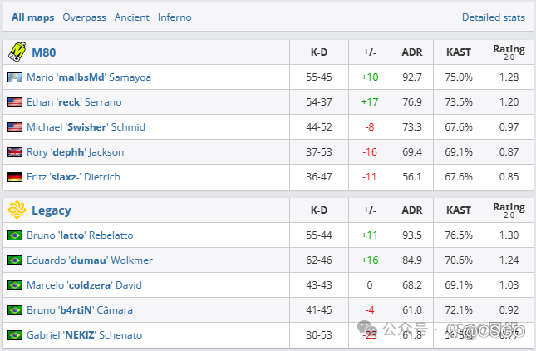536x351 pixels.
Task: Click the M80 table's ADR column header
Action: click(x=411, y=52)
